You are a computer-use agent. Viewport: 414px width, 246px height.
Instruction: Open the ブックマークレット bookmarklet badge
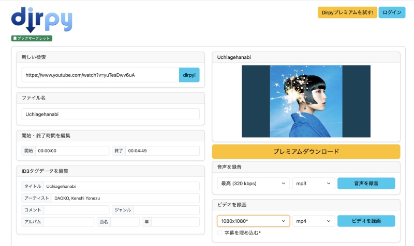[32, 38]
